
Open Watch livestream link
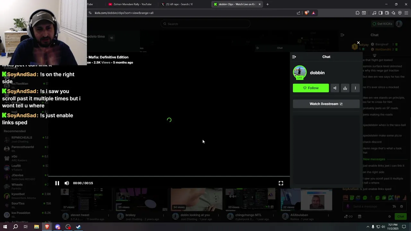point(326,104)
